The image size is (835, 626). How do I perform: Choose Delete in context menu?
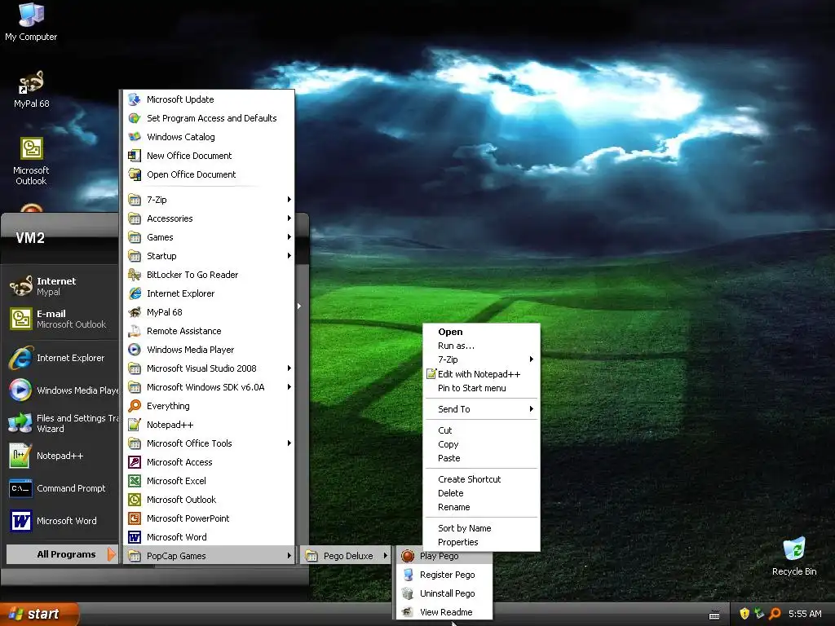pyautogui.click(x=481, y=493)
